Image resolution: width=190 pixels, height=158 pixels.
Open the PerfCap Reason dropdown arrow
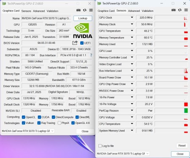click(132, 110)
